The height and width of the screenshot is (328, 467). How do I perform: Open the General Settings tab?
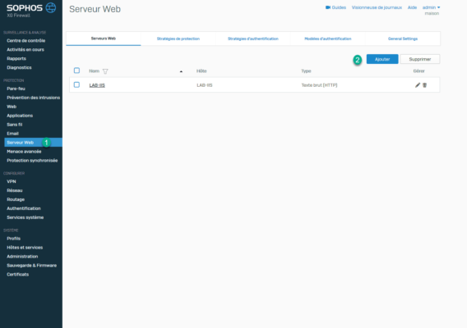(x=403, y=39)
